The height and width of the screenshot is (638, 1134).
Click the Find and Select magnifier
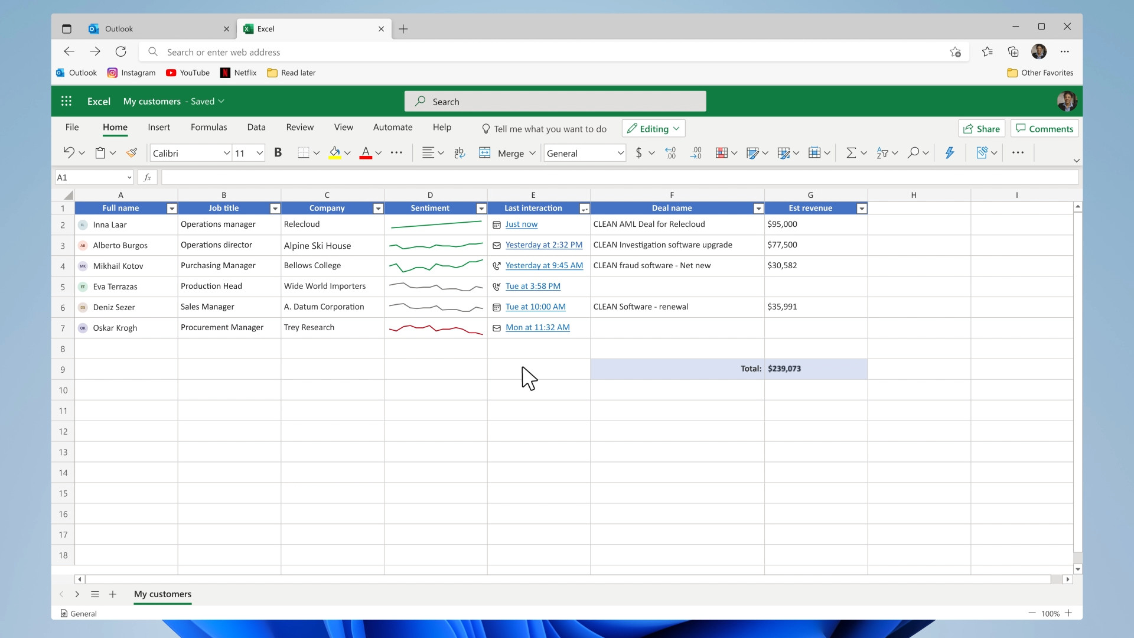[913, 153]
